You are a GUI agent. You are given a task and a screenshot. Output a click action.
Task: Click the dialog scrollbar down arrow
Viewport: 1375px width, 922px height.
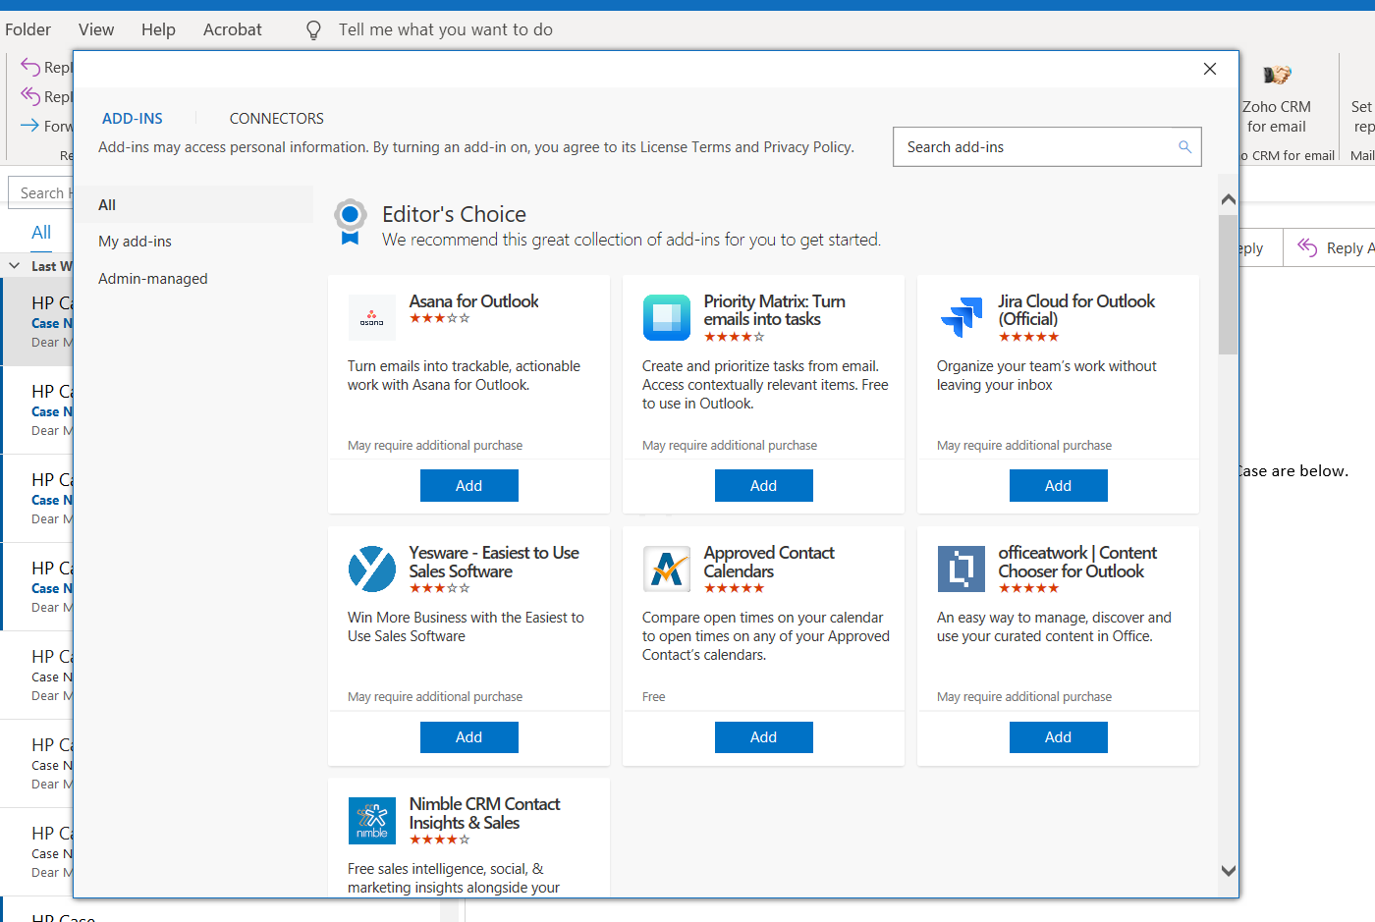[1228, 871]
